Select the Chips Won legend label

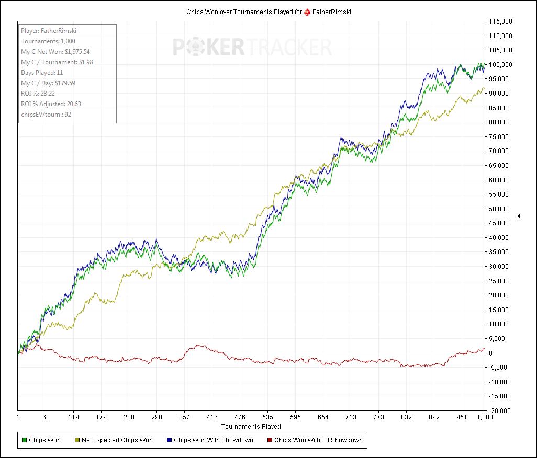(45, 440)
